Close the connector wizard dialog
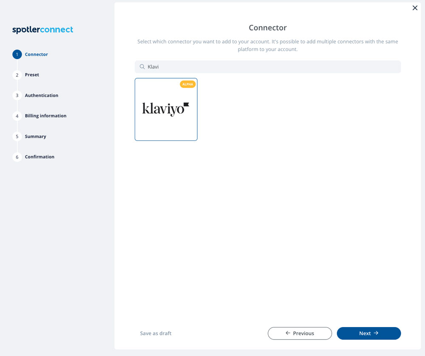The width and height of the screenshot is (425, 356). click(415, 8)
